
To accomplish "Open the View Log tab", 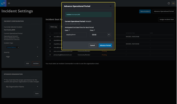I will pyautogui.click(x=54, y=27).
